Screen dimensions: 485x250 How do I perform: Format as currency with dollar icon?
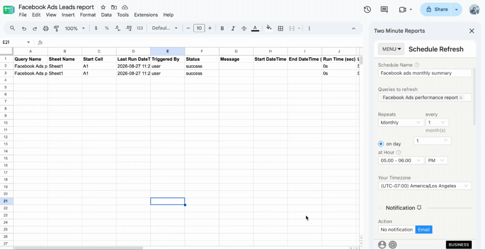coord(96,28)
